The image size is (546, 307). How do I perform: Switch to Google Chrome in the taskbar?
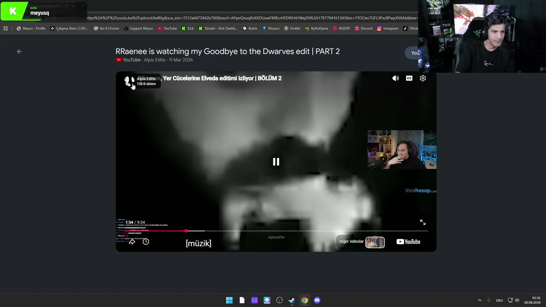pyautogui.click(x=305, y=300)
